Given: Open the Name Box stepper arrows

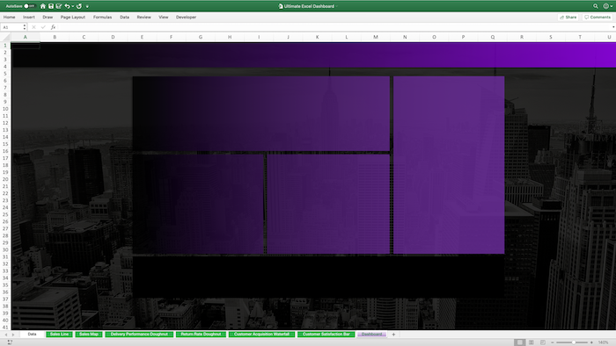Looking at the screenshot, I should tap(25, 27).
